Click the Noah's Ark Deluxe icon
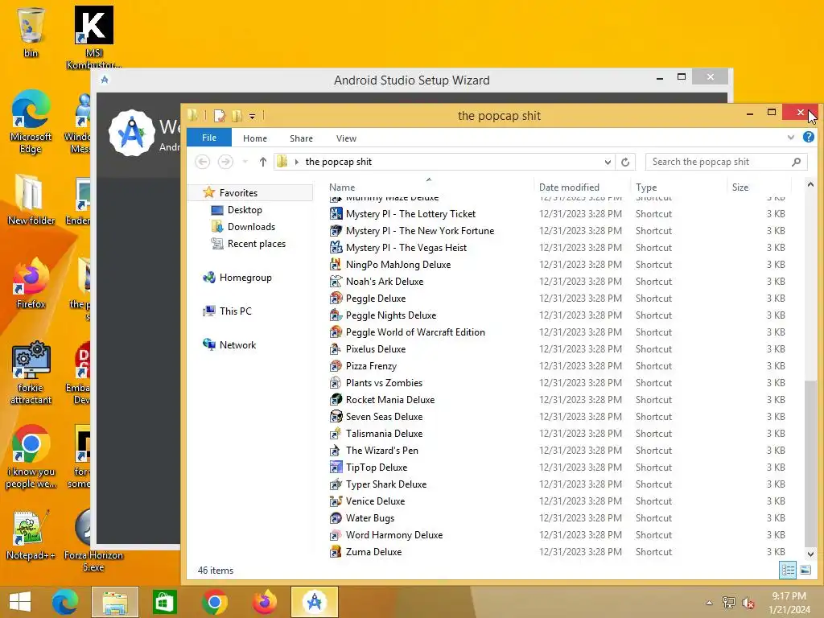 336,282
